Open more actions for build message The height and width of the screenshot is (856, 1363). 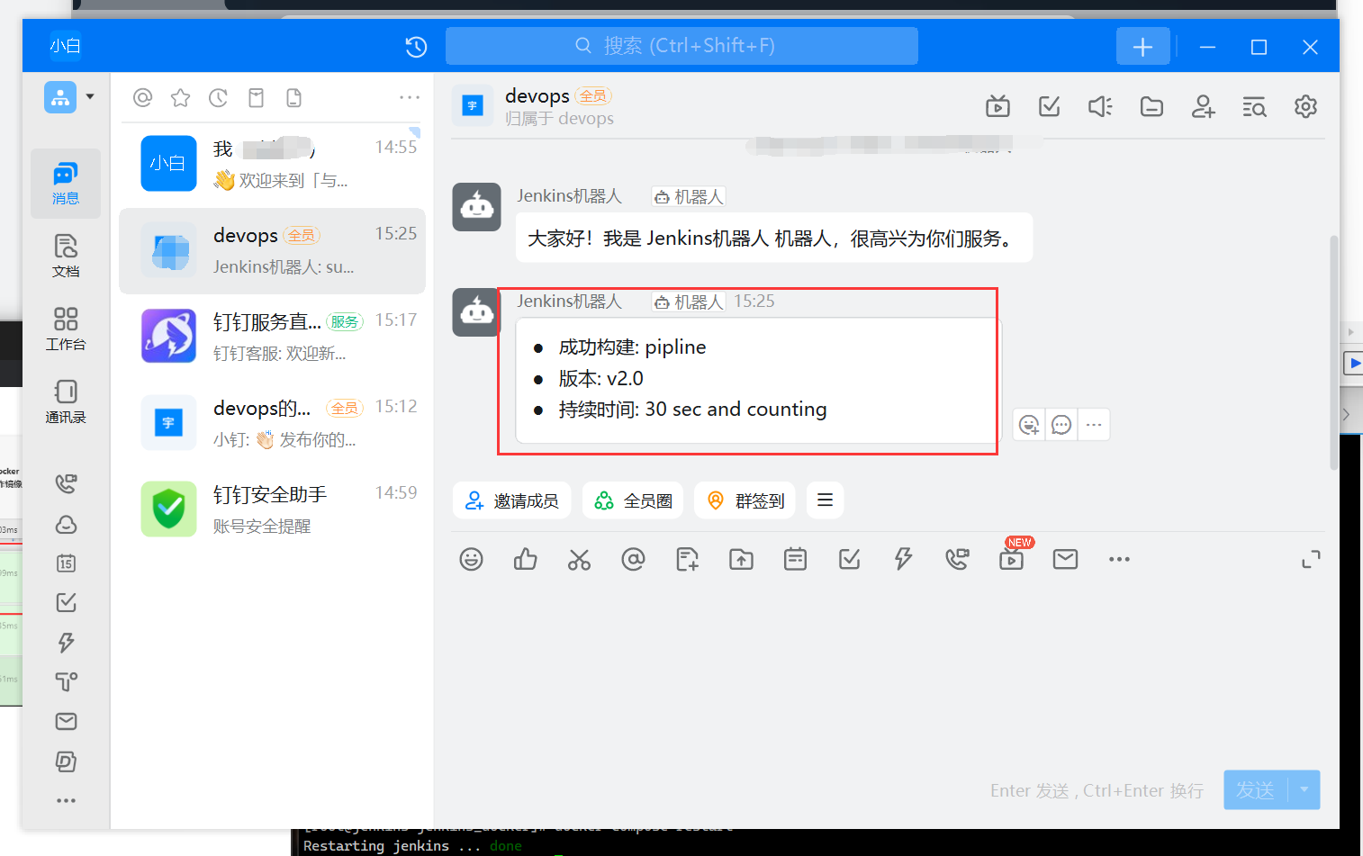(x=1094, y=424)
